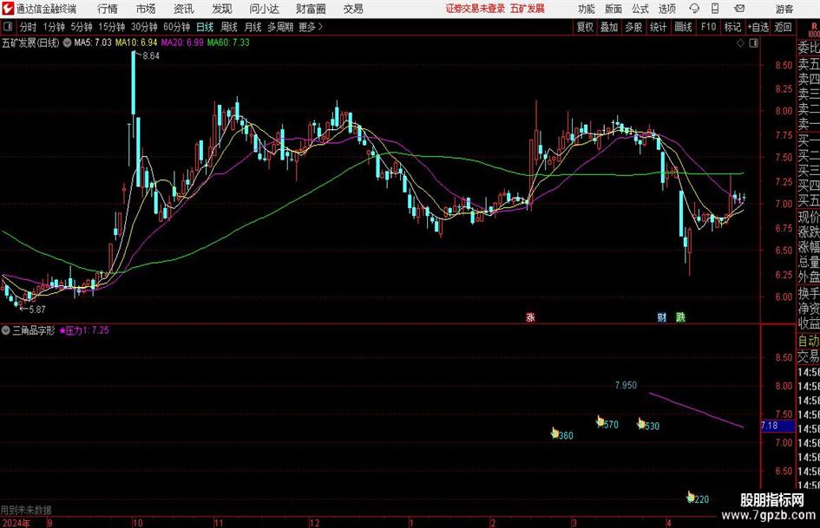
Task: Click the 统计 statistics button
Action: (658, 27)
